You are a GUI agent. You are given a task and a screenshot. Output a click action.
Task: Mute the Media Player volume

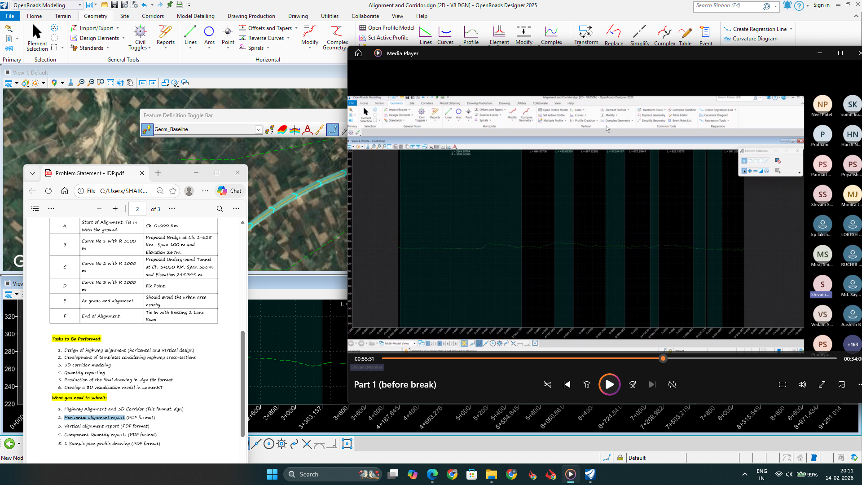[x=802, y=385]
